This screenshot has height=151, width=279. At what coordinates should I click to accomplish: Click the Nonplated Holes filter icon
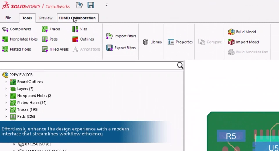(5, 39)
